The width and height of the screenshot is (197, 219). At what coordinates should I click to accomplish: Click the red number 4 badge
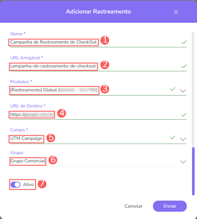coord(61,113)
